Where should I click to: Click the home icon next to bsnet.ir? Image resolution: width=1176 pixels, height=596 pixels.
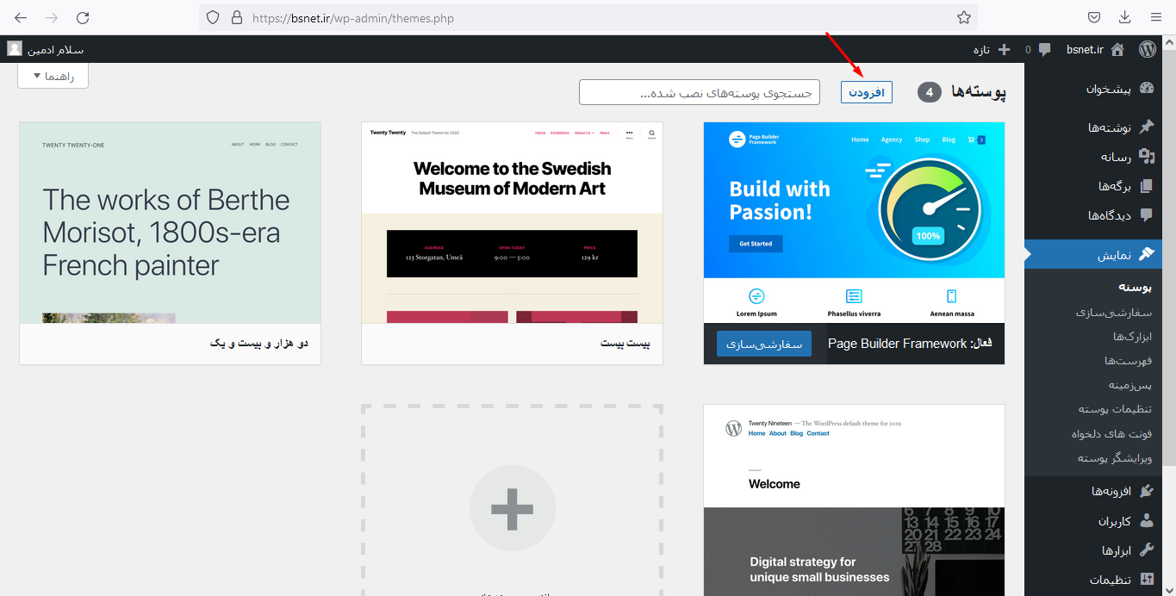click(1117, 50)
